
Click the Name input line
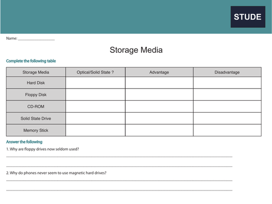coord(36,39)
